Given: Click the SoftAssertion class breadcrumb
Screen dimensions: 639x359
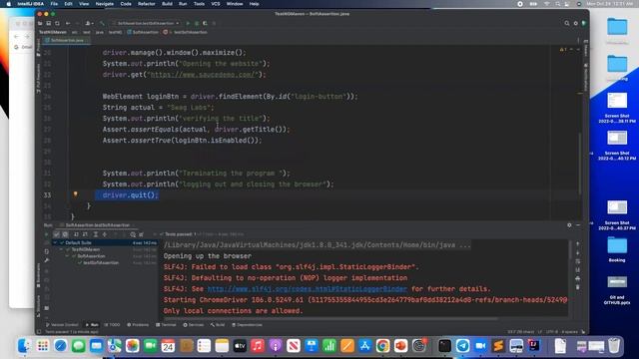Looking at the screenshot, I should [x=143, y=32].
